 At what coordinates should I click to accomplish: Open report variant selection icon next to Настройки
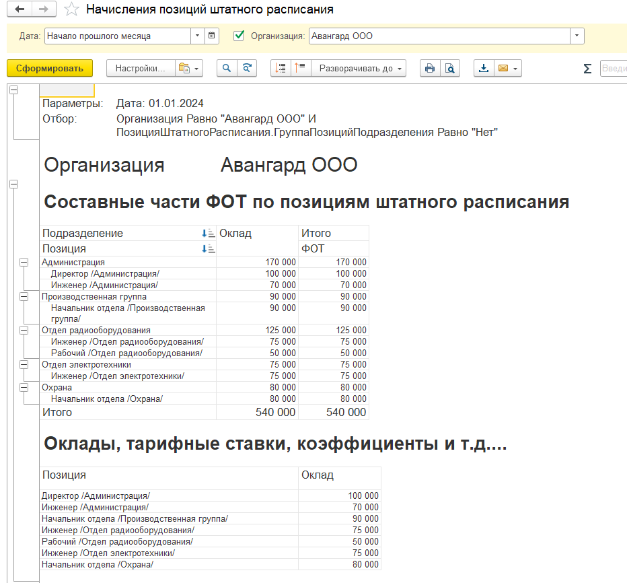click(x=189, y=69)
